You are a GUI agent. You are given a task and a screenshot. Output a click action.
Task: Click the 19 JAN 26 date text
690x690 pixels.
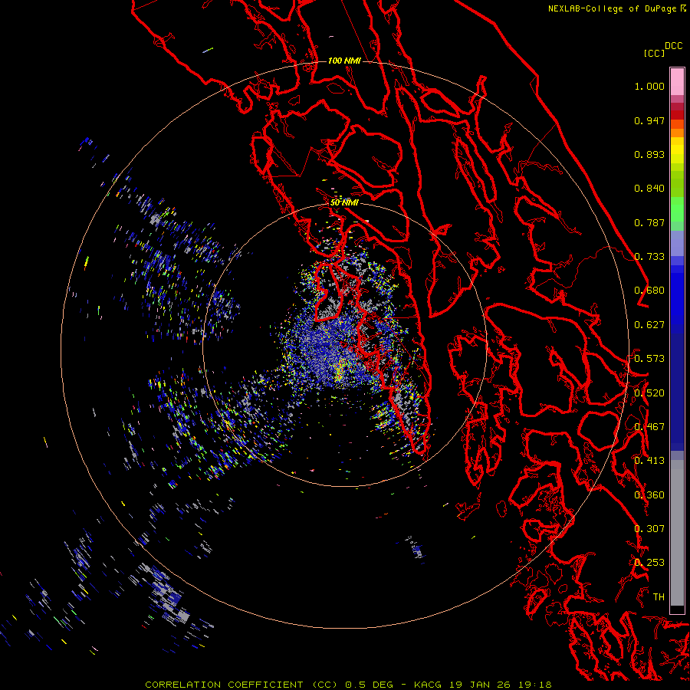click(478, 685)
